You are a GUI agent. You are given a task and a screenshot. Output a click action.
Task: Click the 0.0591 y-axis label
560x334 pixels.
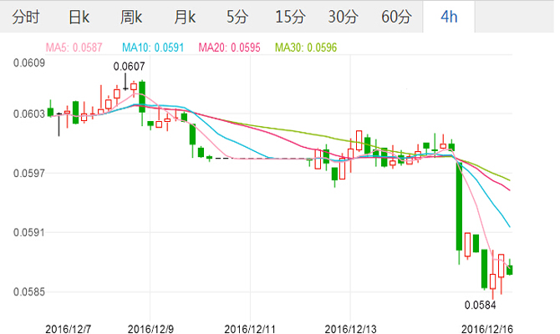click(29, 233)
